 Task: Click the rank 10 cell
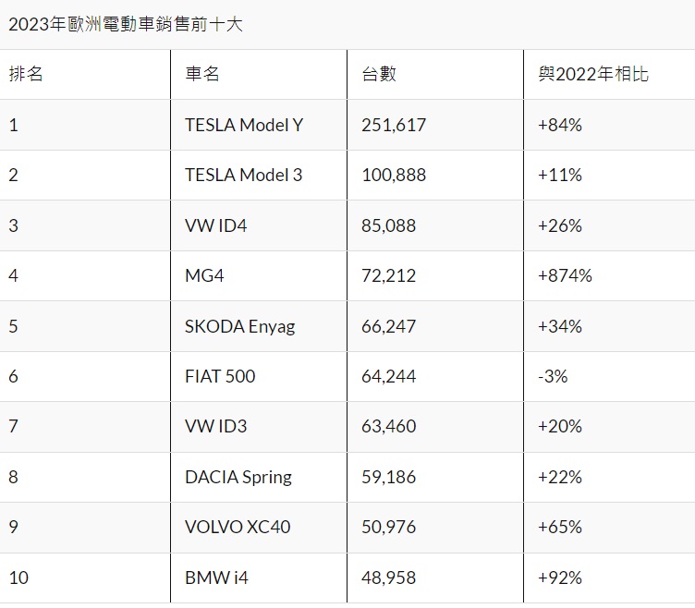pyautogui.click(x=18, y=578)
